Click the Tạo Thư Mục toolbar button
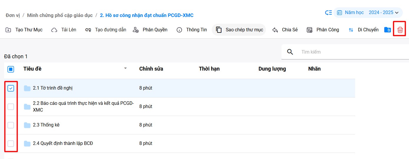Image resolution: width=409 pixels, height=159 pixels. pyautogui.click(x=24, y=30)
